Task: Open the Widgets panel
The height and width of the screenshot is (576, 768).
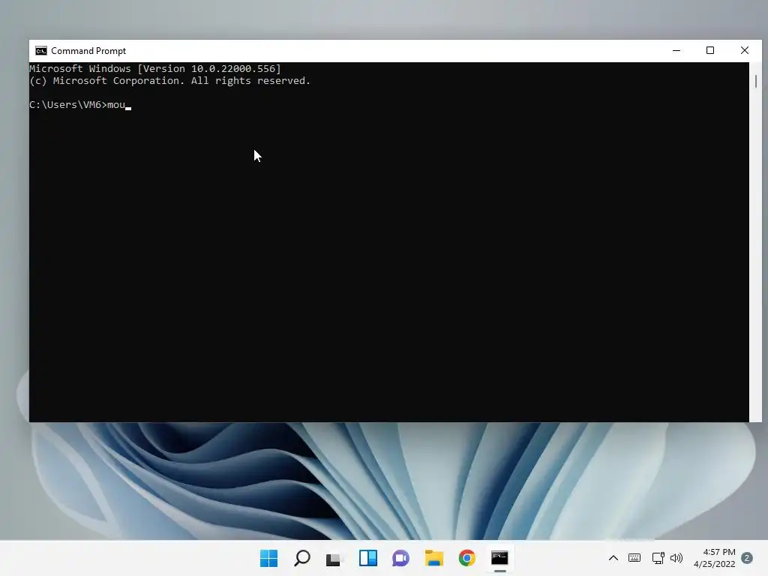Action: click(x=367, y=558)
